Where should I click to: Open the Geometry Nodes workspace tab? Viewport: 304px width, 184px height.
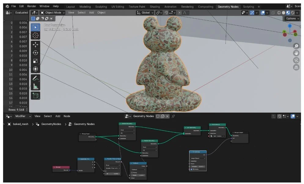tap(228, 7)
